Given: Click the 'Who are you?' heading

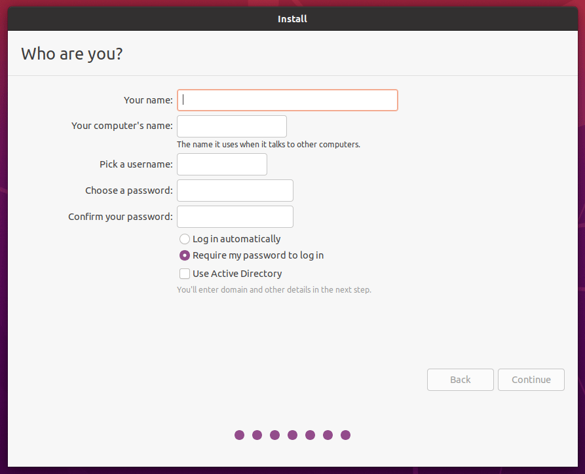Looking at the screenshot, I should [x=72, y=54].
